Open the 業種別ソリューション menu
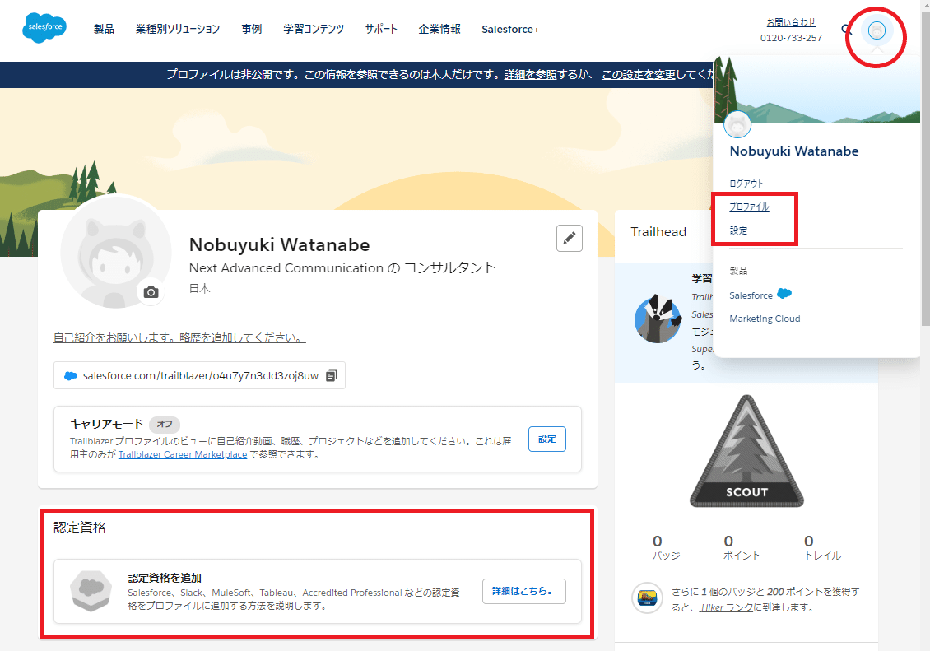 (x=177, y=29)
